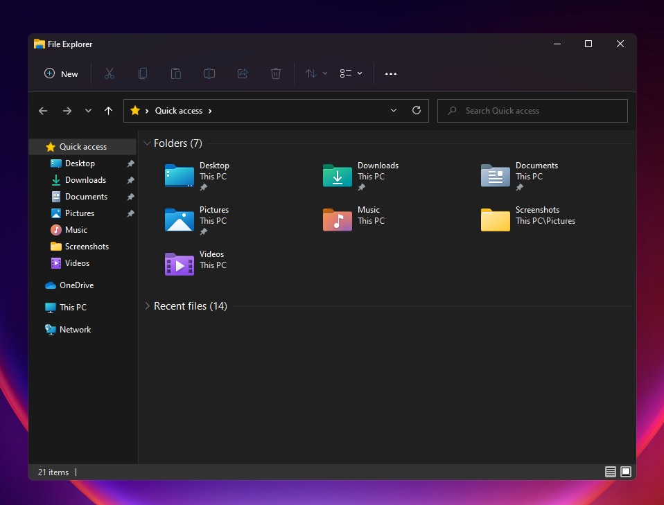The image size is (664, 505).
Task: Open This PC from the sidebar
Action: [71, 307]
